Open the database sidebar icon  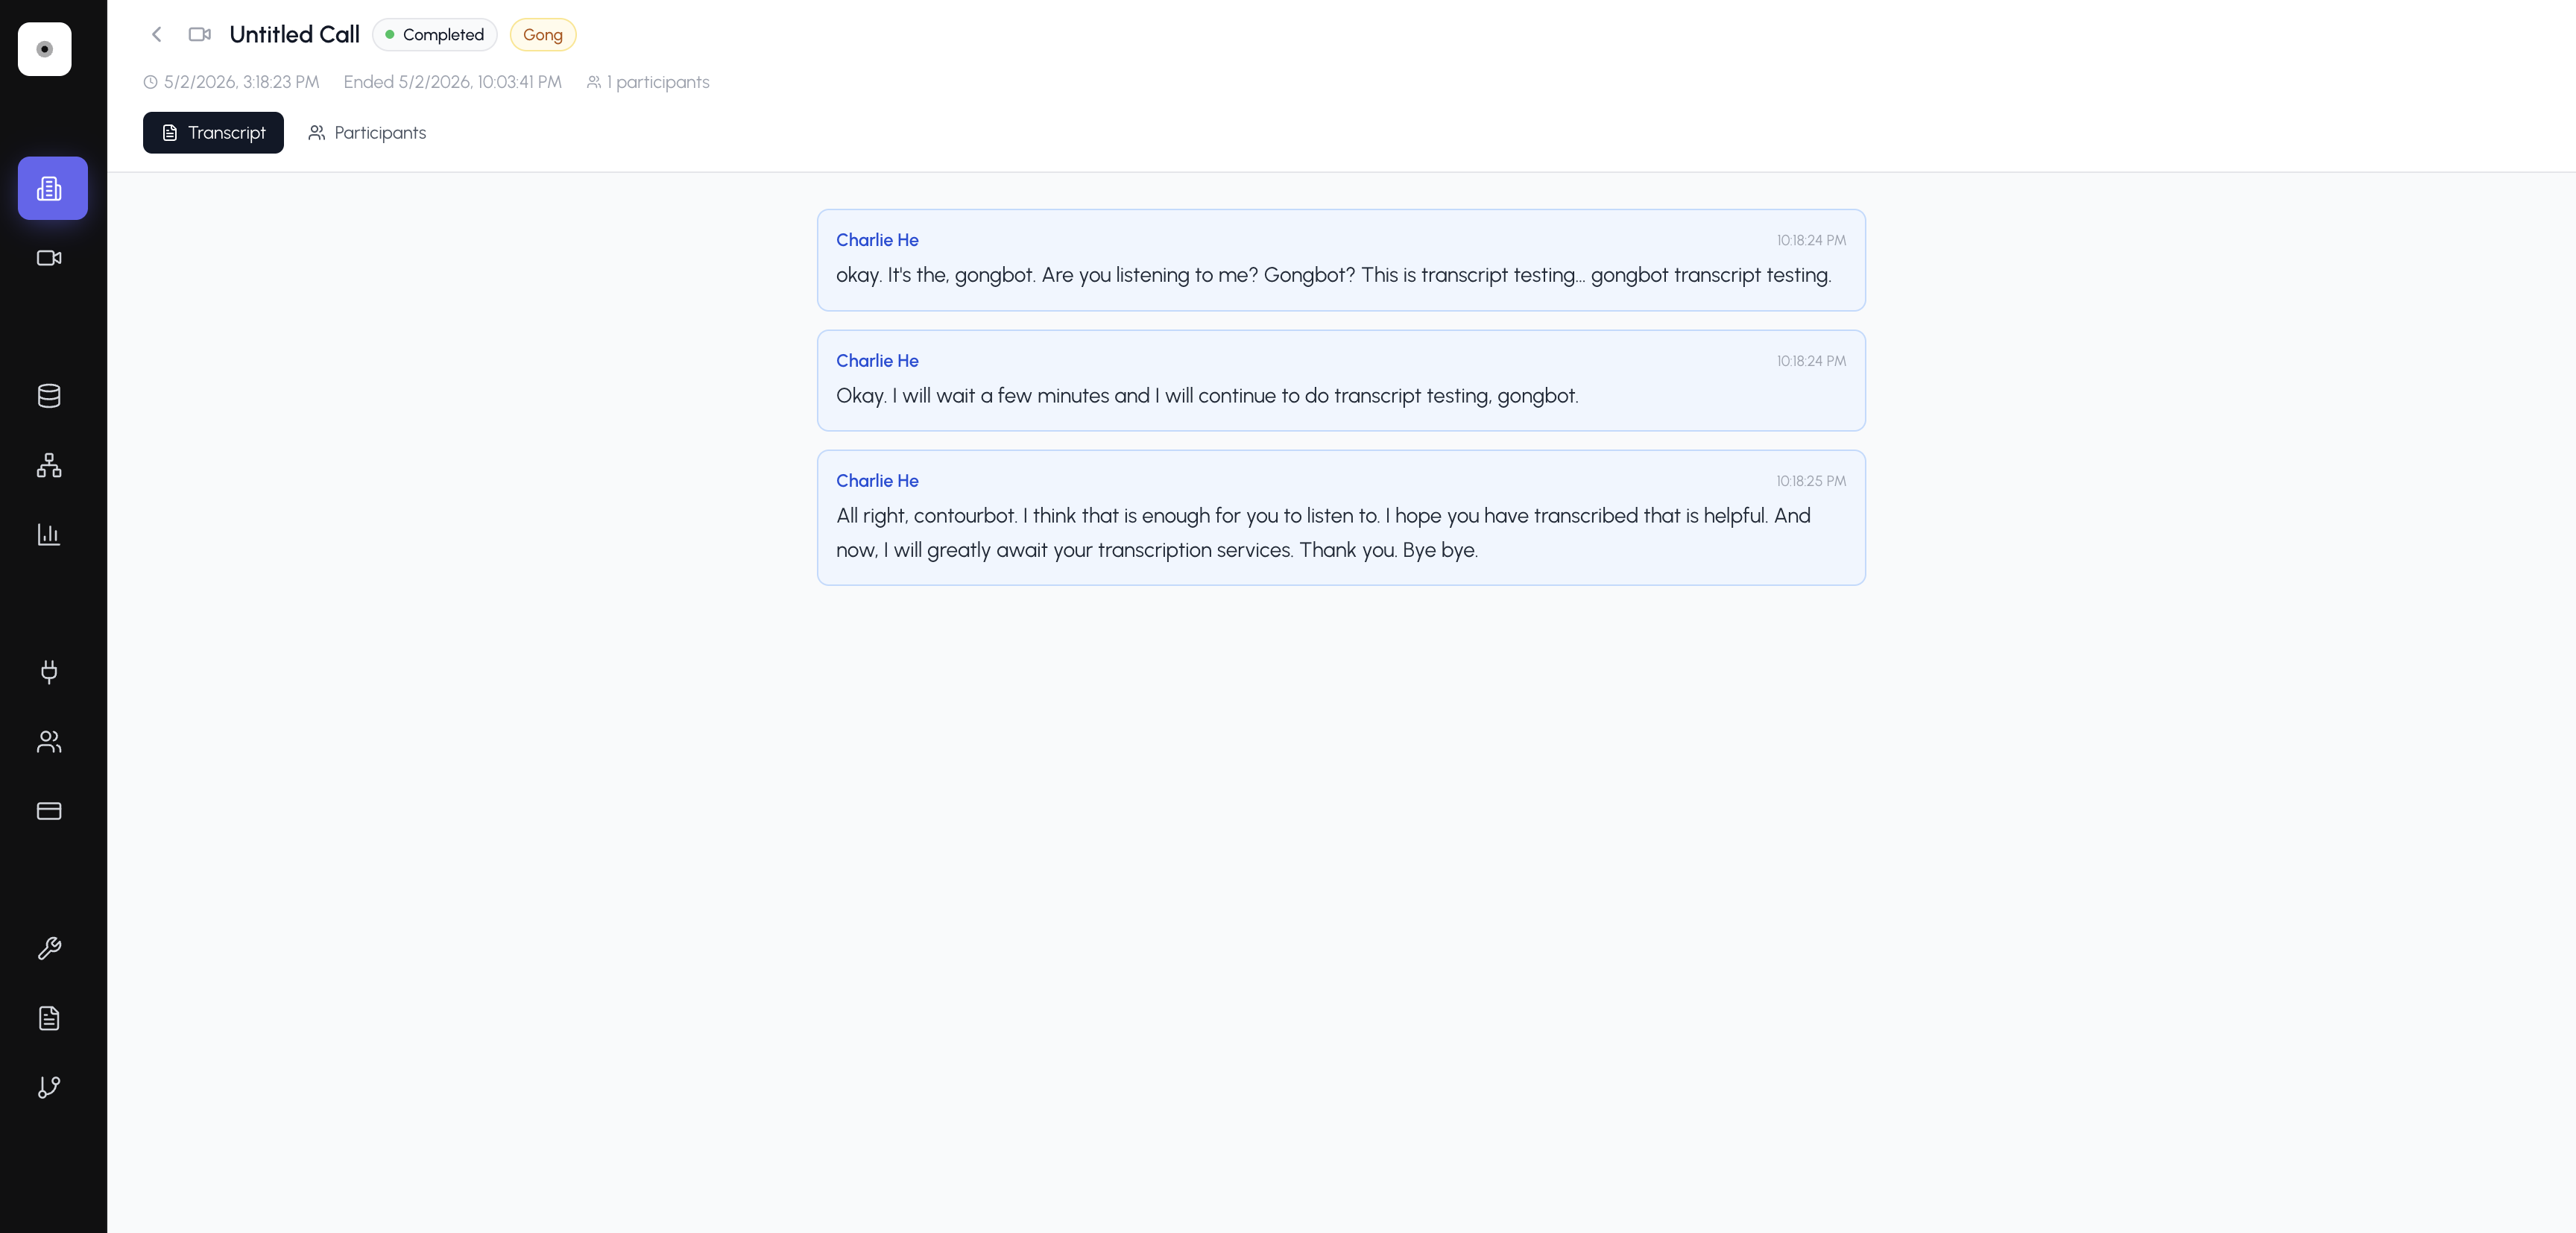[x=49, y=396]
